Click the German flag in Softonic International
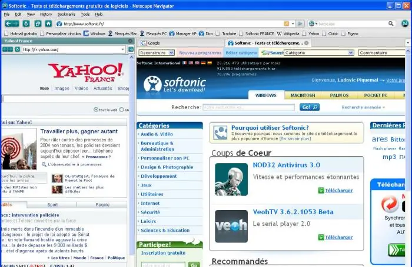The image size is (412, 267). (204, 63)
